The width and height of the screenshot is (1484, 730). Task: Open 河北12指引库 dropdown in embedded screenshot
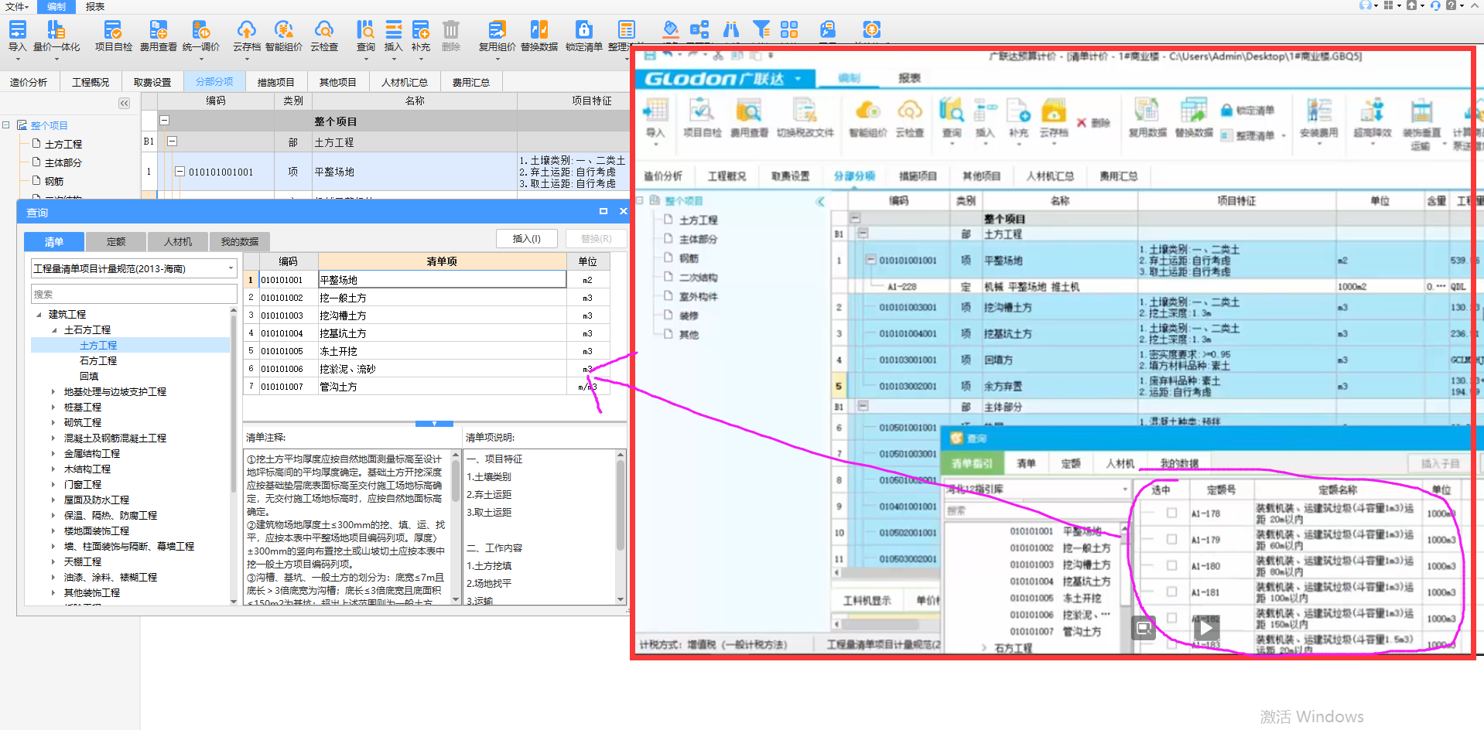(x=1124, y=490)
